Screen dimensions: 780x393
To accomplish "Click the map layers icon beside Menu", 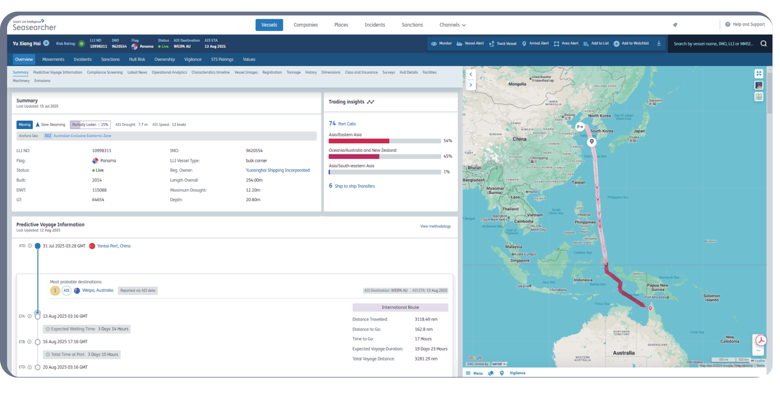I will click(x=491, y=373).
